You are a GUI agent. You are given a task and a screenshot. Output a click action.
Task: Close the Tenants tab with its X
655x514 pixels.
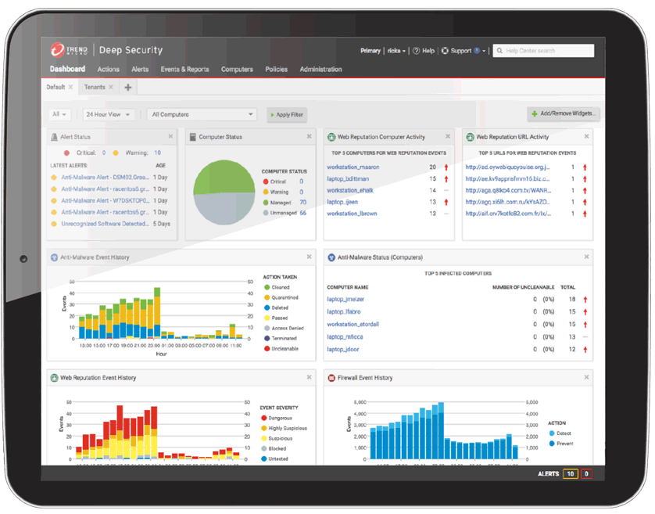tap(111, 88)
